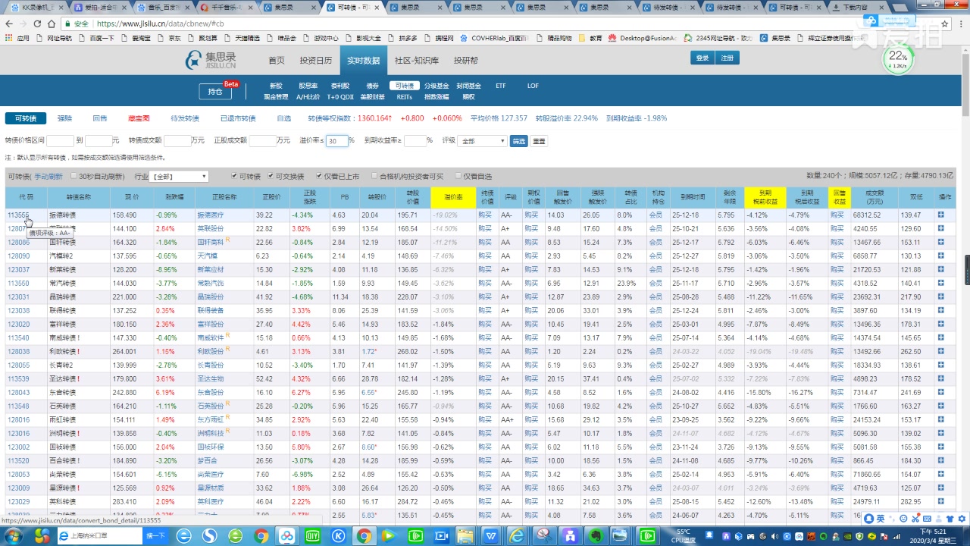
Task: Open the 社区-知识库 navigation item
Action: pos(417,61)
